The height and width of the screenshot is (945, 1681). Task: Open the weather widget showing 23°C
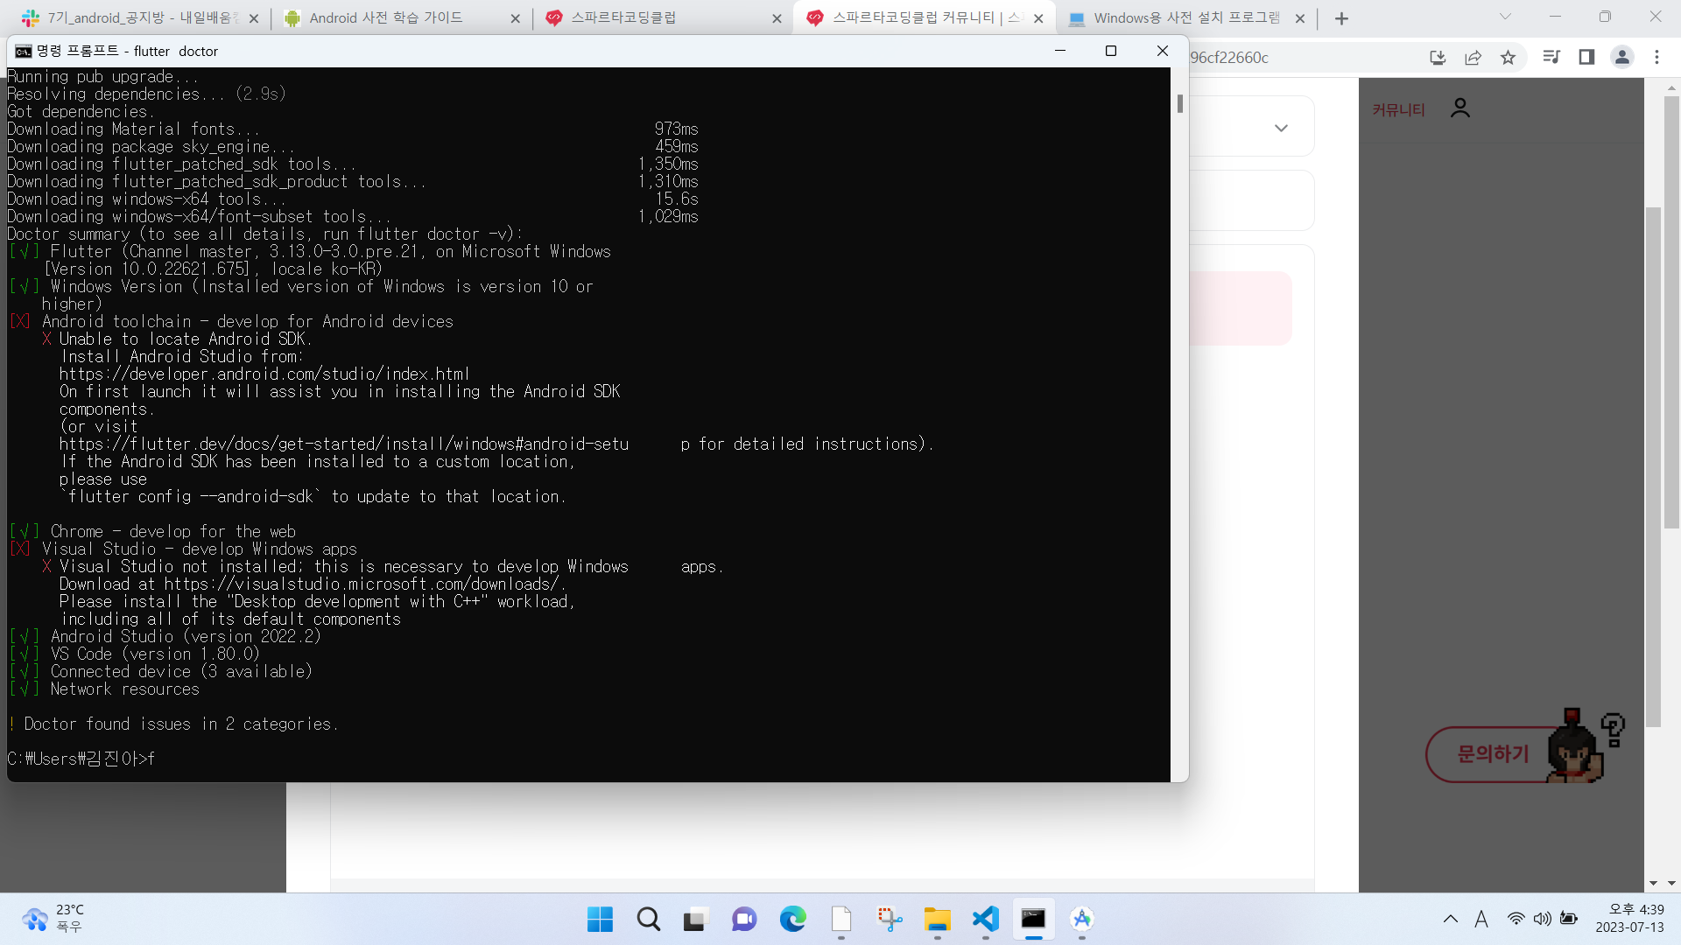tap(54, 919)
